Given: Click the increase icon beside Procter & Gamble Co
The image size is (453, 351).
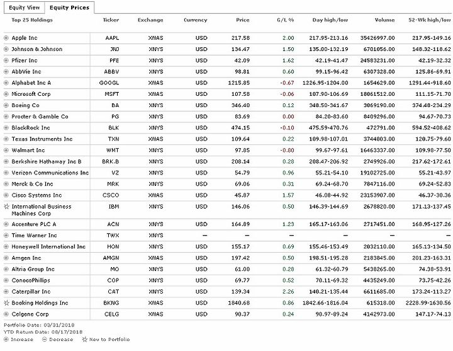Looking at the screenshot, I should (x=6, y=117).
